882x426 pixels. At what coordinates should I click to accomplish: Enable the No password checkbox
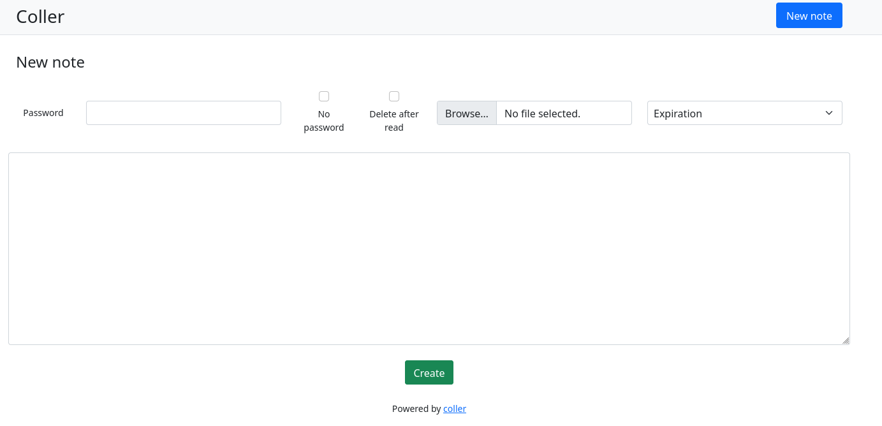coord(324,96)
